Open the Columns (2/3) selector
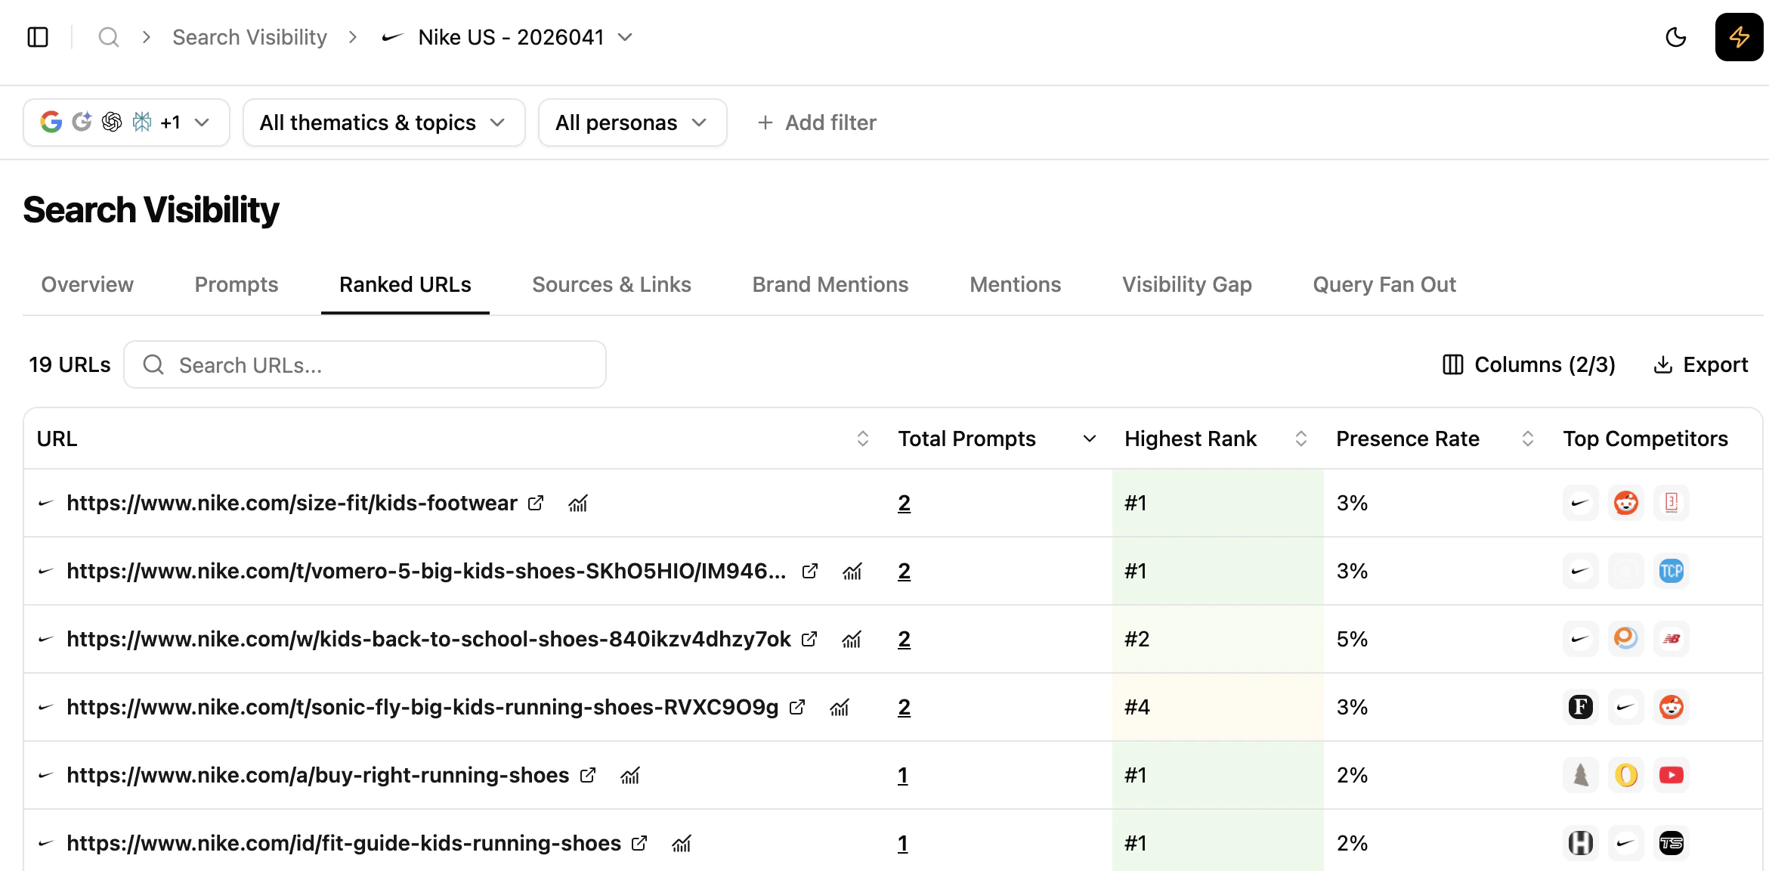This screenshot has width=1769, height=871. [1529, 364]
